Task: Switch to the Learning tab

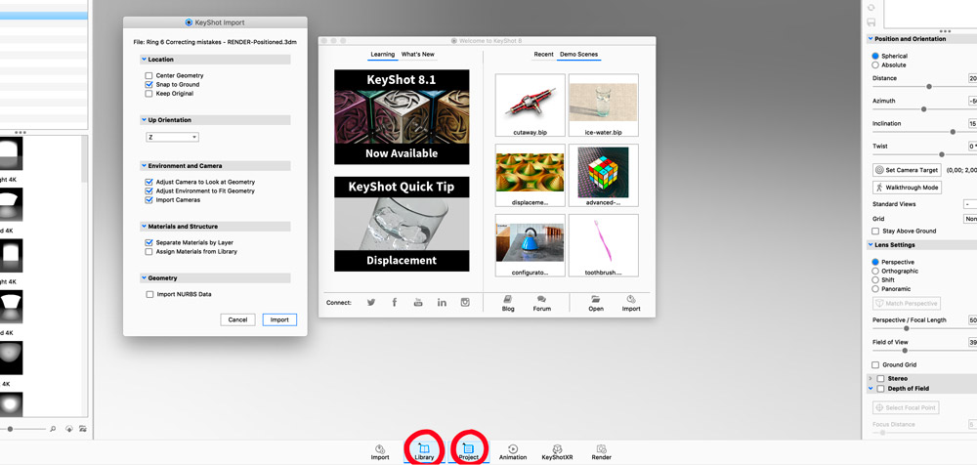Action: click(383, 55)
